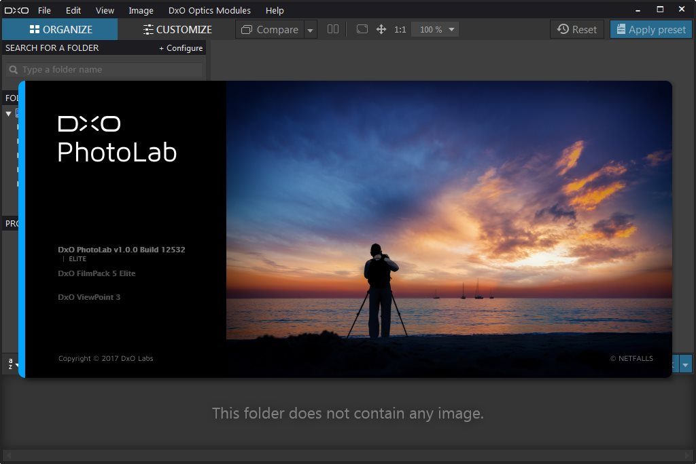
Task: Switch to the CUSTOMIZE tab
Action: click(x=177, y=29)
